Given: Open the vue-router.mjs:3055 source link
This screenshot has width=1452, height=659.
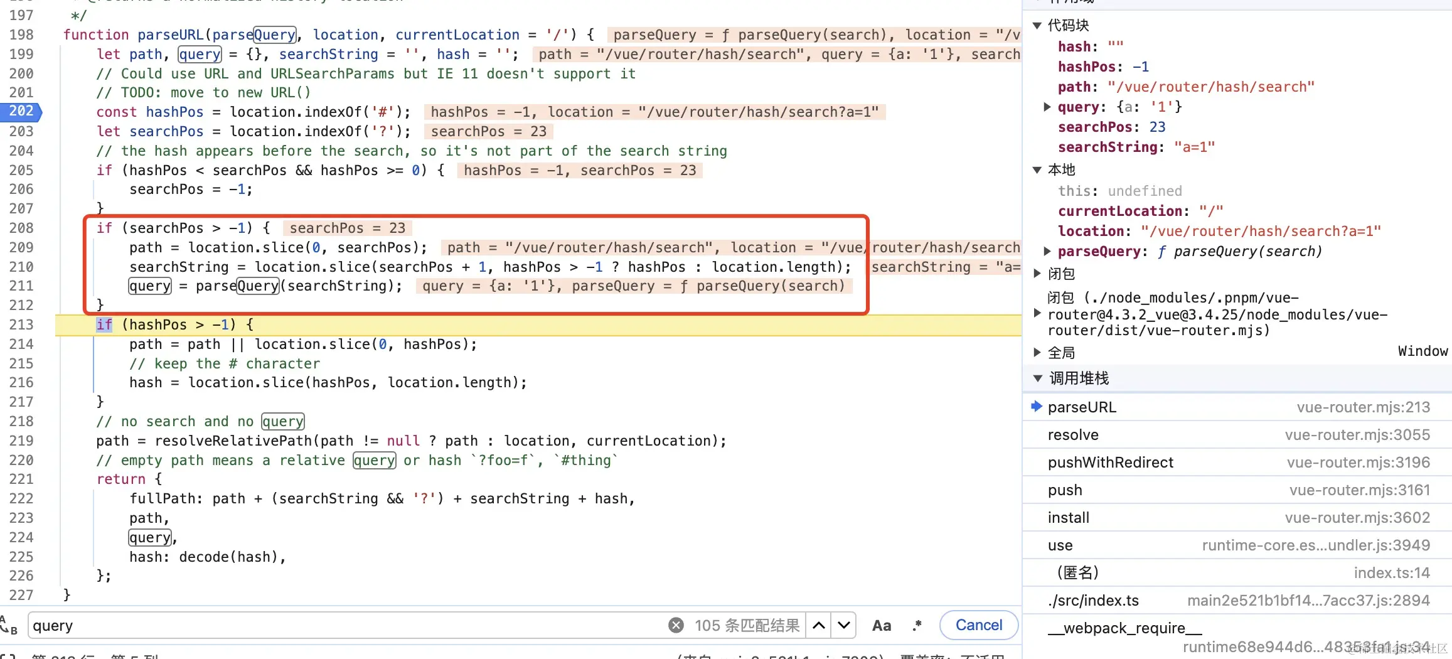Looking at the screenshot, I should (1357, 435).
